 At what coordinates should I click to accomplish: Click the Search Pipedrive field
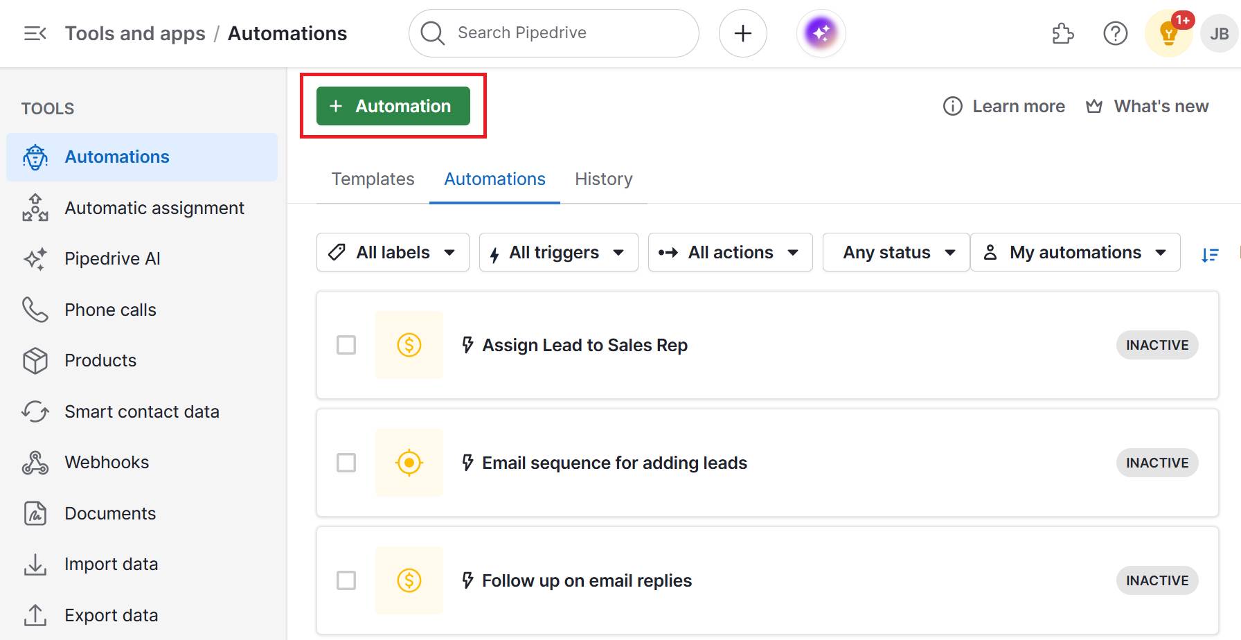click(x=553, y=33)
